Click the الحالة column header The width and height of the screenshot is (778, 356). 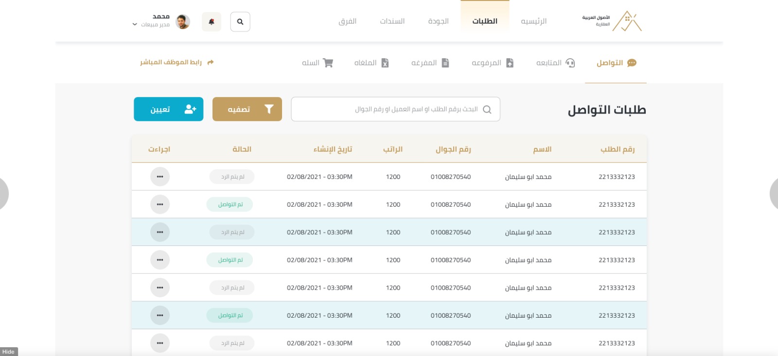pyautogui.click(x=242, y=149)
